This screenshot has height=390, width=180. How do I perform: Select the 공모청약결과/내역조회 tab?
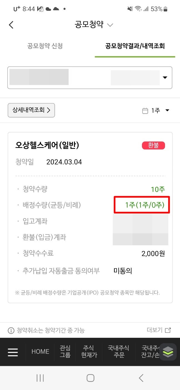click(135, 46)
